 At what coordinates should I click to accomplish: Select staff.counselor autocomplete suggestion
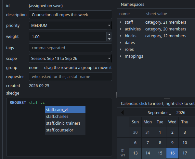65,130
